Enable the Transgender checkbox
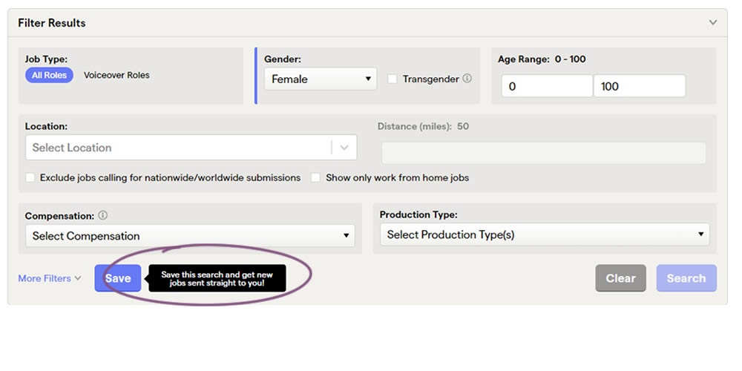Image resolution: width=742 pixels, height=371 pixels. [393, 79]
